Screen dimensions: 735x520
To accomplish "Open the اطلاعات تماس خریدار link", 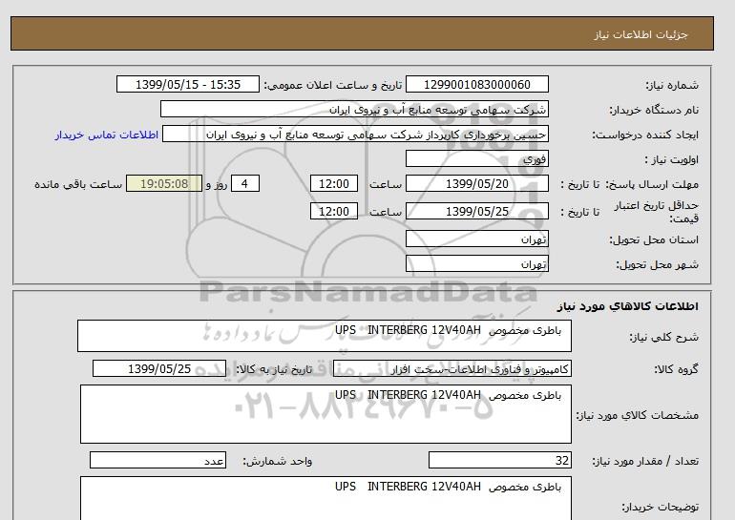I will click(x=106, y=135).
